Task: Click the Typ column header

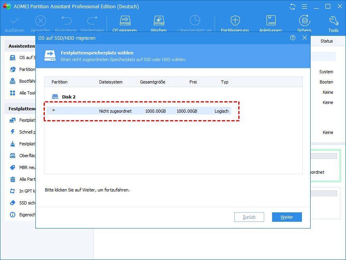Action: [225, 82]
